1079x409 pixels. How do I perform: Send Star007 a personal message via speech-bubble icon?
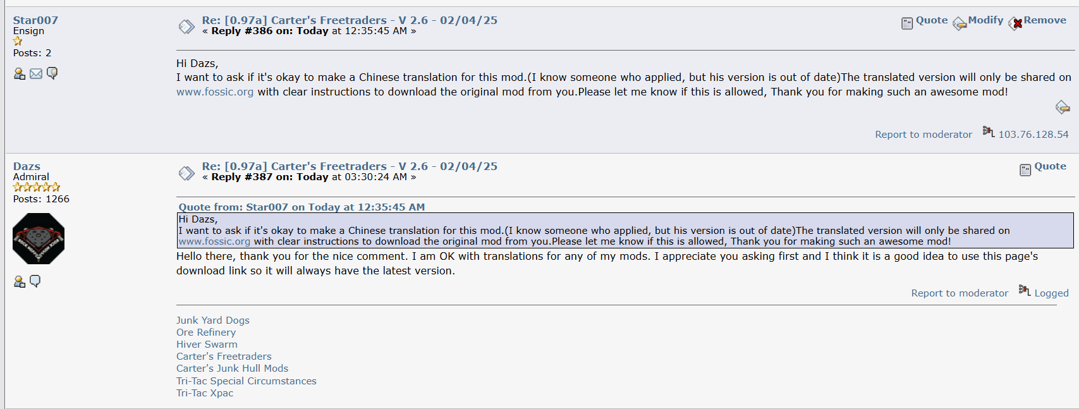tap(52, 73)
